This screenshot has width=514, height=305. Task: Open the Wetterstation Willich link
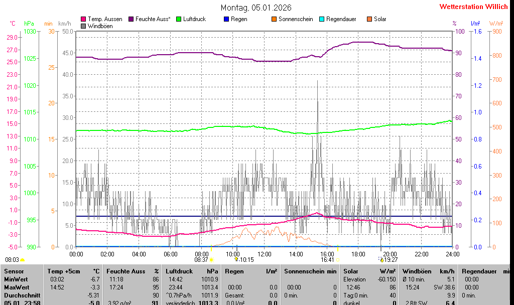point(473,7)
